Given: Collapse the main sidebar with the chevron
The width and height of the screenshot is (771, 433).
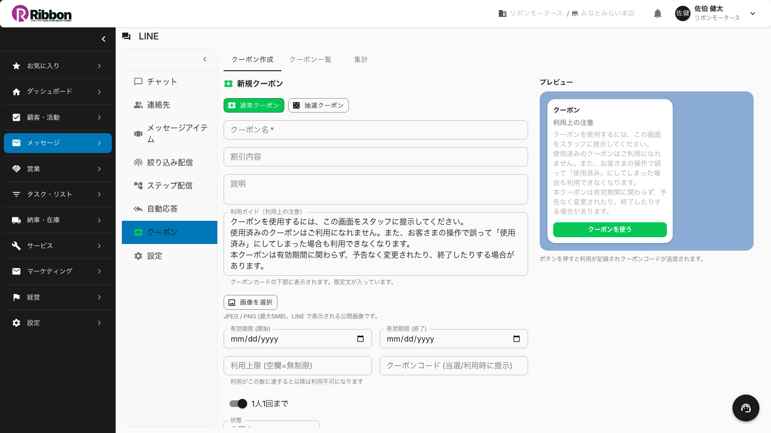Looking at the screenshot, I should click(x=104, y=39).
